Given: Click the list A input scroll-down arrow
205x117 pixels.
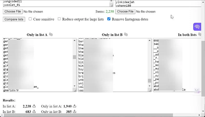Looking at the screenshot, I should 111,1.
